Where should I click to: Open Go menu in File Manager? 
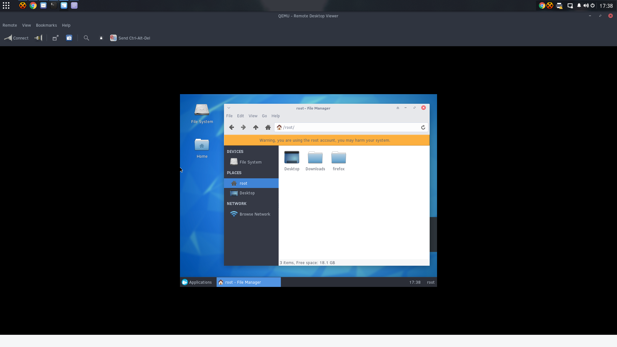(x=264, y=116)
